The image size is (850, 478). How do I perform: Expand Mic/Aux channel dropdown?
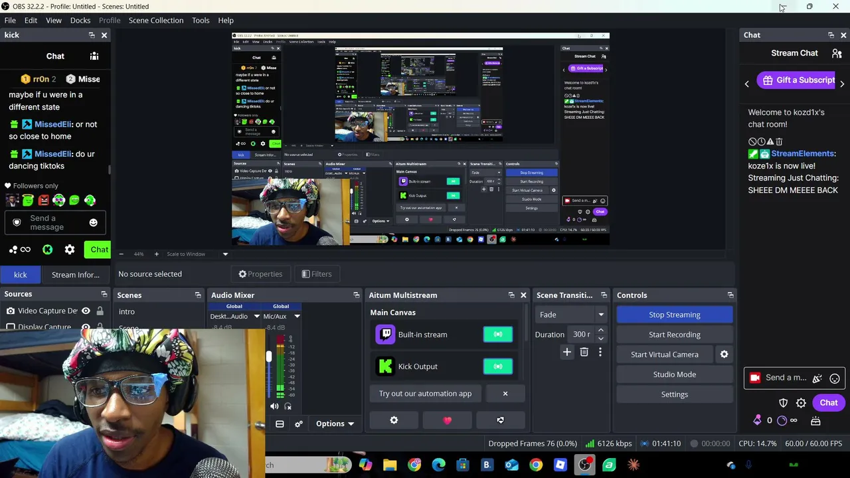297,317
